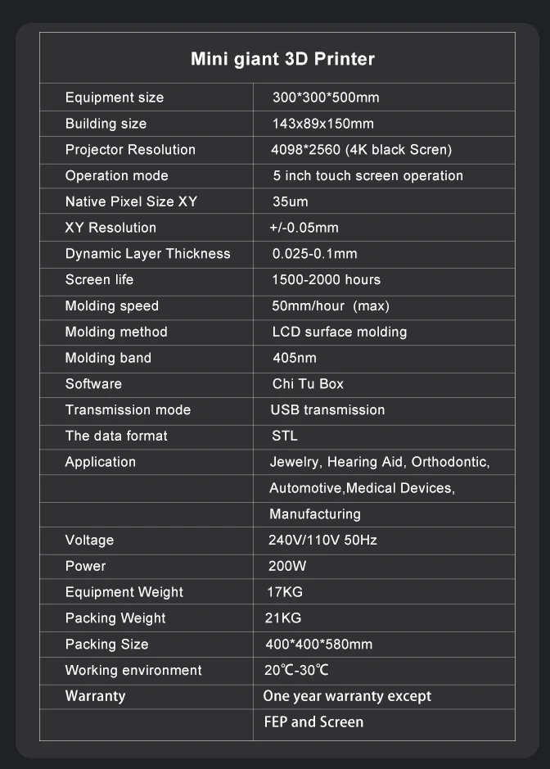This screenshot has width=550, height=769.
Task: Select the Dynamic Layer Thickness label
Action: pyautogui.click(x=147, y=254)
